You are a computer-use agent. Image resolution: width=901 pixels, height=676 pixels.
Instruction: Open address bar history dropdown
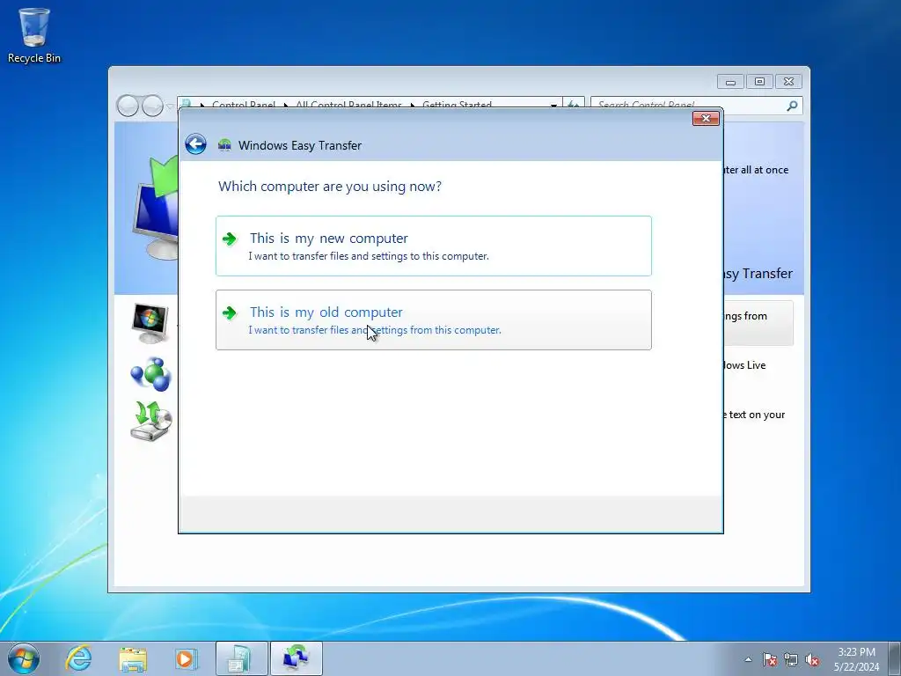click(553, 106)
